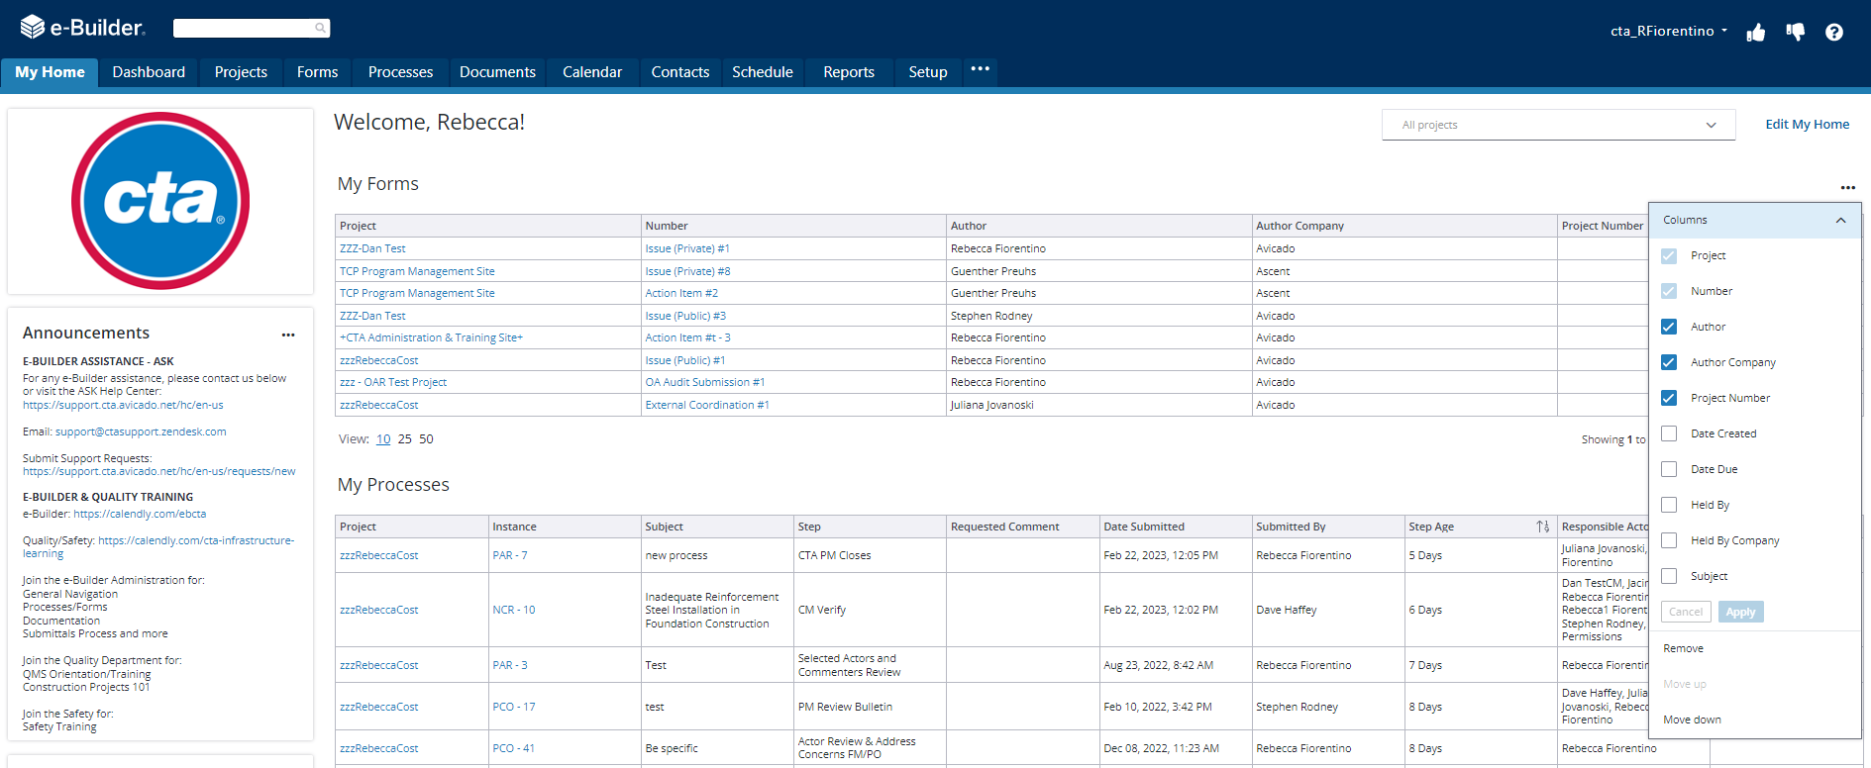This screenshot has height=768, width=1871.
Task: Uncheck the Author column checkbox
Action: (x=1669, y=327)
